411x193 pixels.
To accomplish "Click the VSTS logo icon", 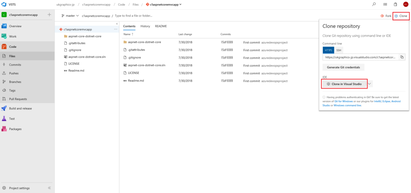I will pyautogui.click(x=4, y=4).
